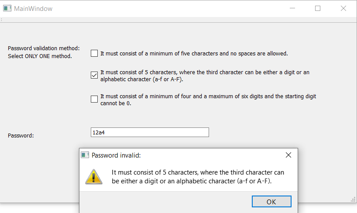This screenshot has width=357, height=213.
Task: Click the resize grip at window corner
Action: (x=353, y=199)
